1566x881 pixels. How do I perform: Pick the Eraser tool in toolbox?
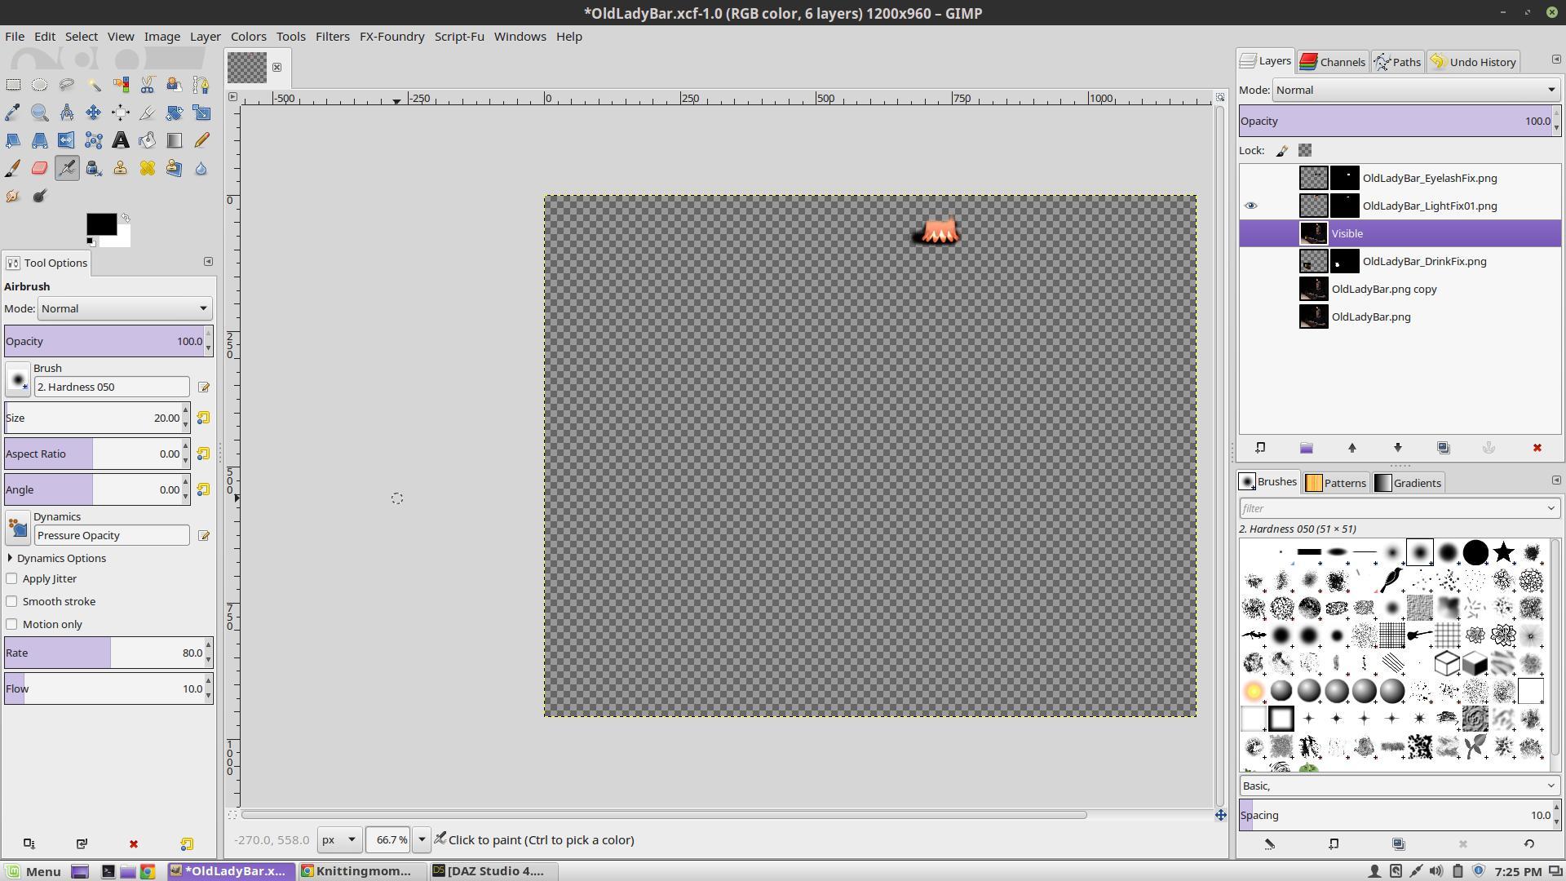39,168
